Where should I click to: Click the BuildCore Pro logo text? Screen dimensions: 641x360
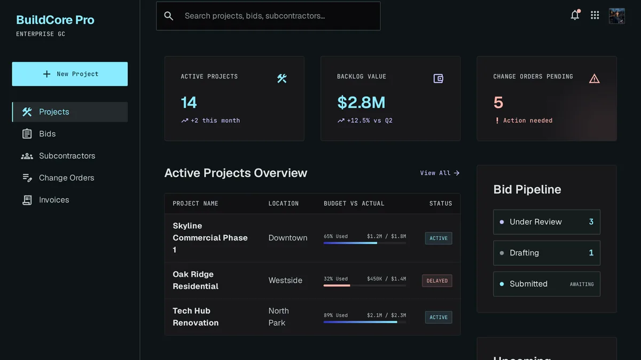55,20
